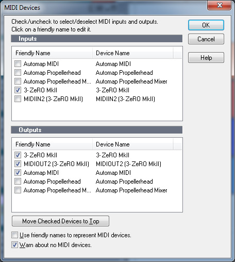Enable the Automap MIDI input checkbox
The height and width of the screenshot is (262, 235).
click(x=18, y=64)
